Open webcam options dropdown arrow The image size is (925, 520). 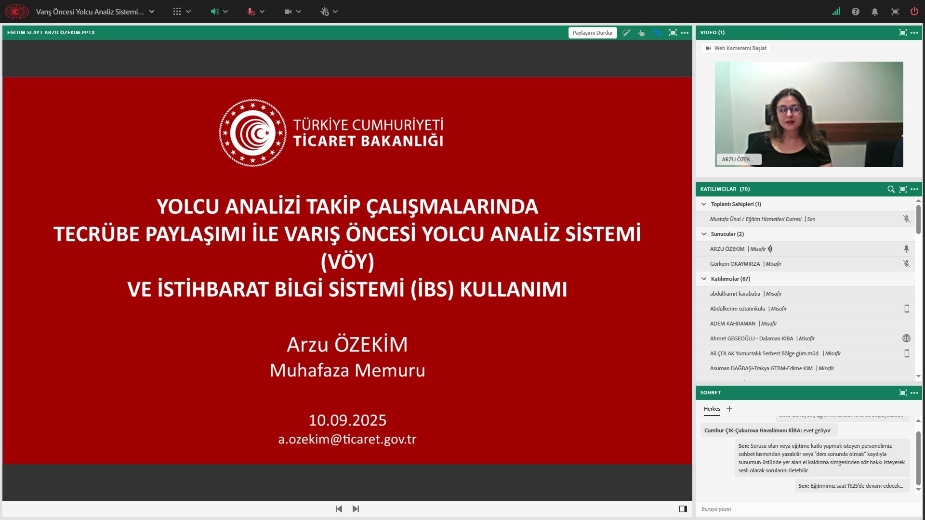[299, 12]
